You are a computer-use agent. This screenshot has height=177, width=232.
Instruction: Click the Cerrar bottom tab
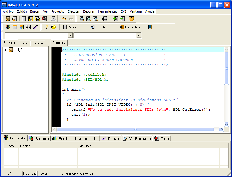162,139
